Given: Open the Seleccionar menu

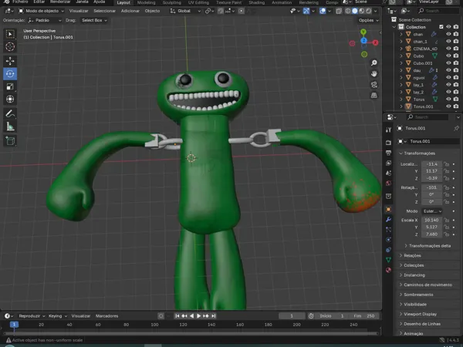Looking at the screenshot, I should coord(104,11).
